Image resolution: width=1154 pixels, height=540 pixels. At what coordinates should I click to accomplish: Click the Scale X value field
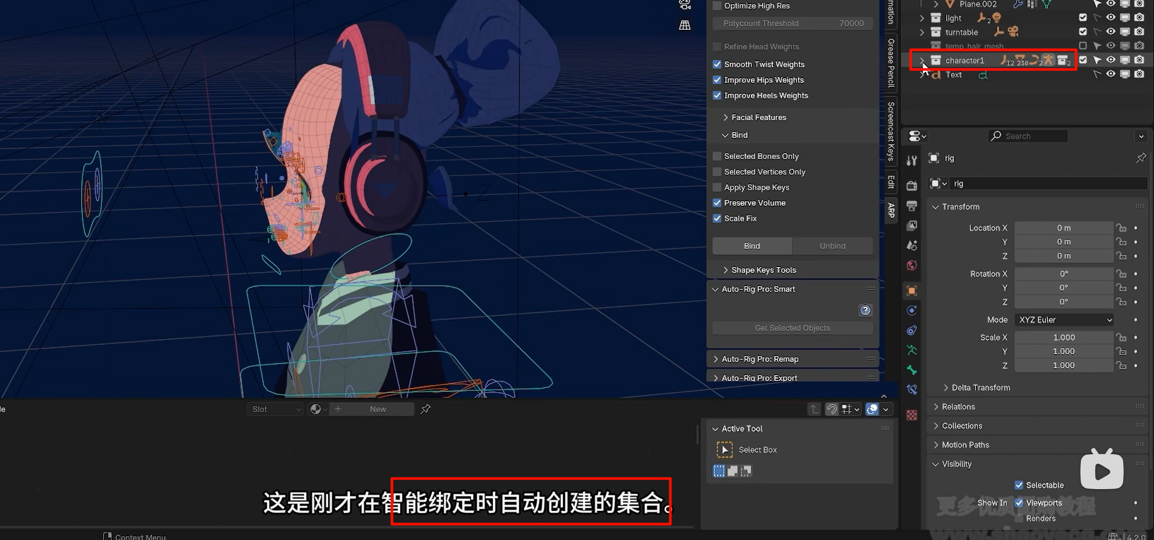(1064, 338)
